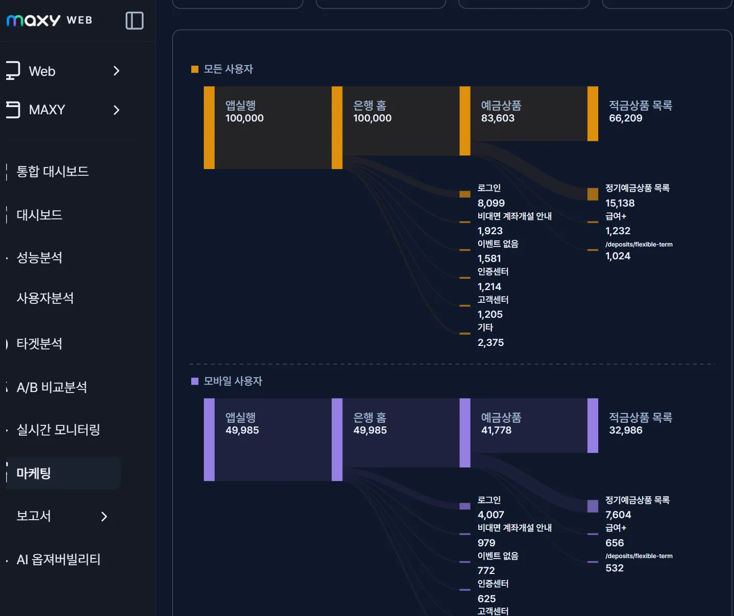
Task: Select 고객센터 1,205 branch
Action: pyautogui.click(x=465, y=305)
